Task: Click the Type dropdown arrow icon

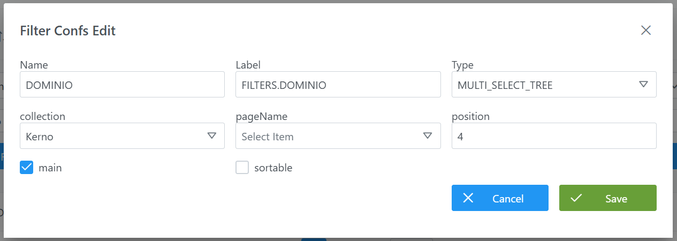Action: coord(643,85)
